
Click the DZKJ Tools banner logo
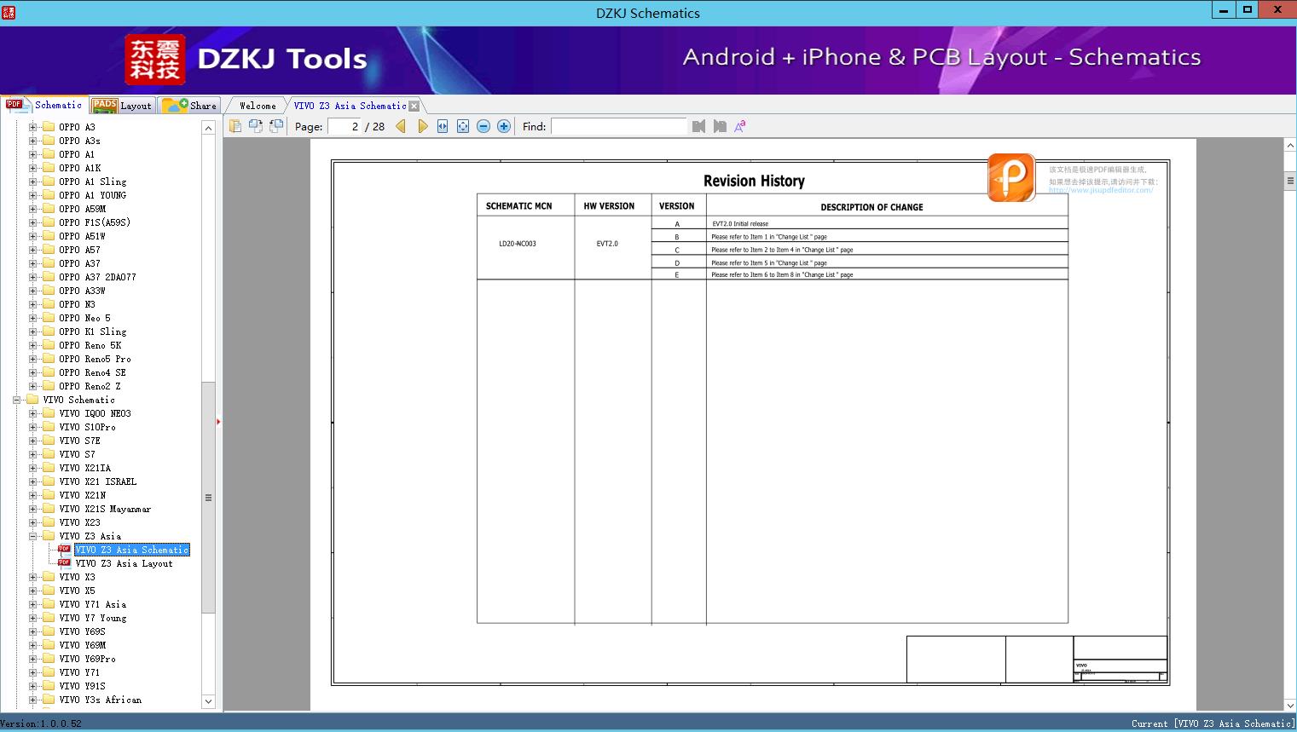click(x=154, y=60)
